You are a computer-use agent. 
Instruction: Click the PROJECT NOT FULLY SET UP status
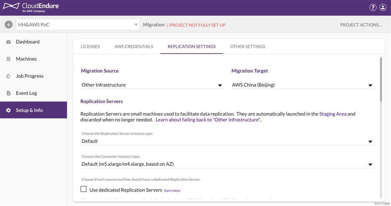pos(197,25)
